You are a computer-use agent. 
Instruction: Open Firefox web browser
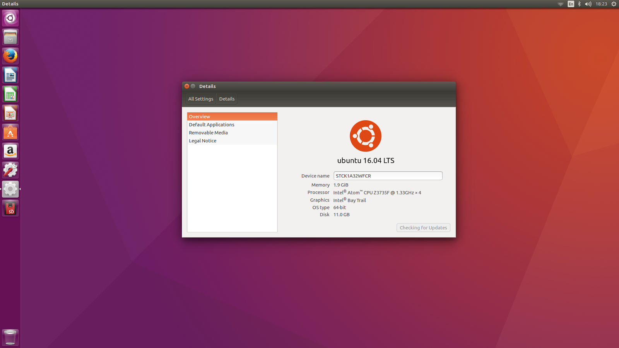(10, 56)
